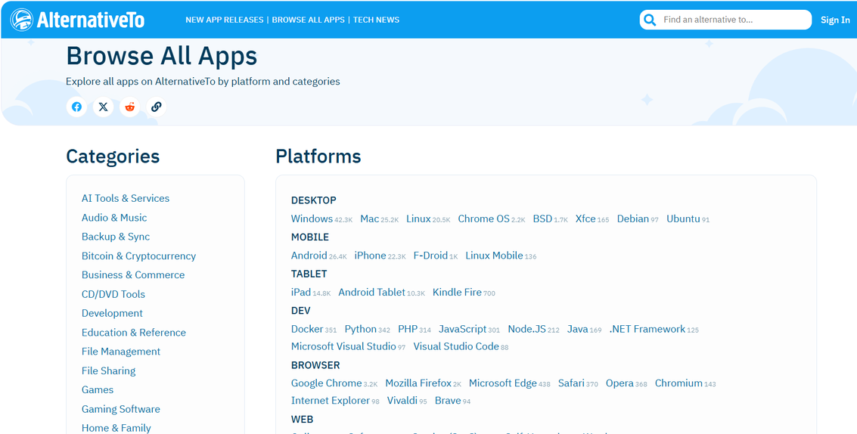The height and width of the screenshot is (434, 857).
Task: Open Development category
Action: pos(112,313)
